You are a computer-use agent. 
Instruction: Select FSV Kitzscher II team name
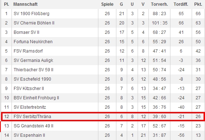[29, 89]
